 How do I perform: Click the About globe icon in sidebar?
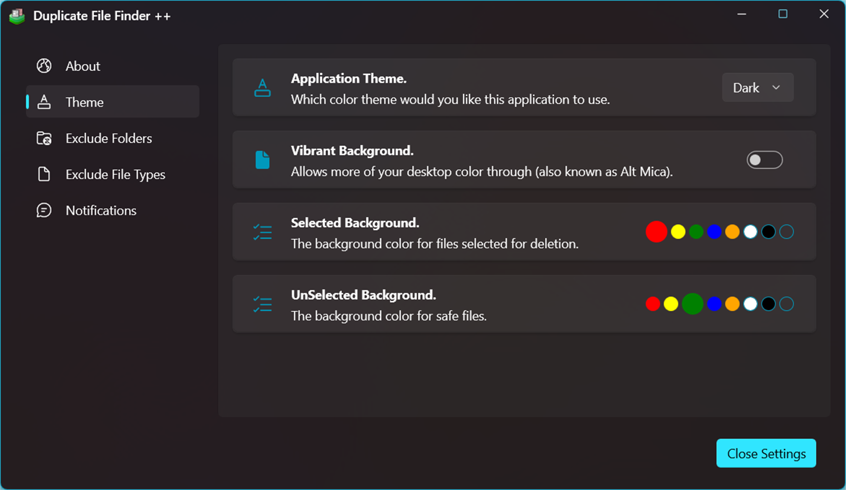pyautogui.click(x=44, y=66)
